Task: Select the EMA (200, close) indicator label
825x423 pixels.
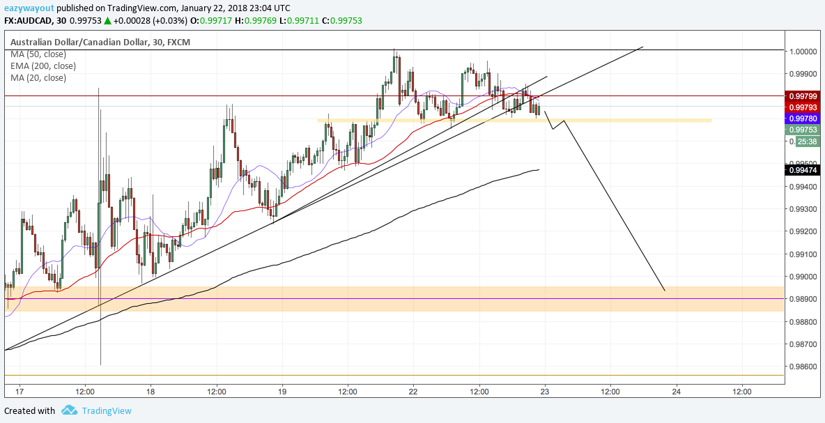Action: 43,66
